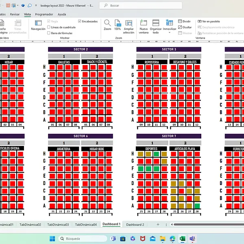Click the Excel taskbar icon
Viewport: 244px width, 244px height.
(182, 238)
